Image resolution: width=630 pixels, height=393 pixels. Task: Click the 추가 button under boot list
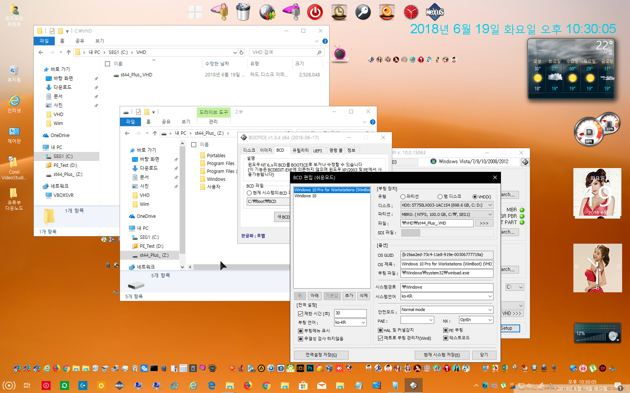pyautogui.click(x=349, y=296)
